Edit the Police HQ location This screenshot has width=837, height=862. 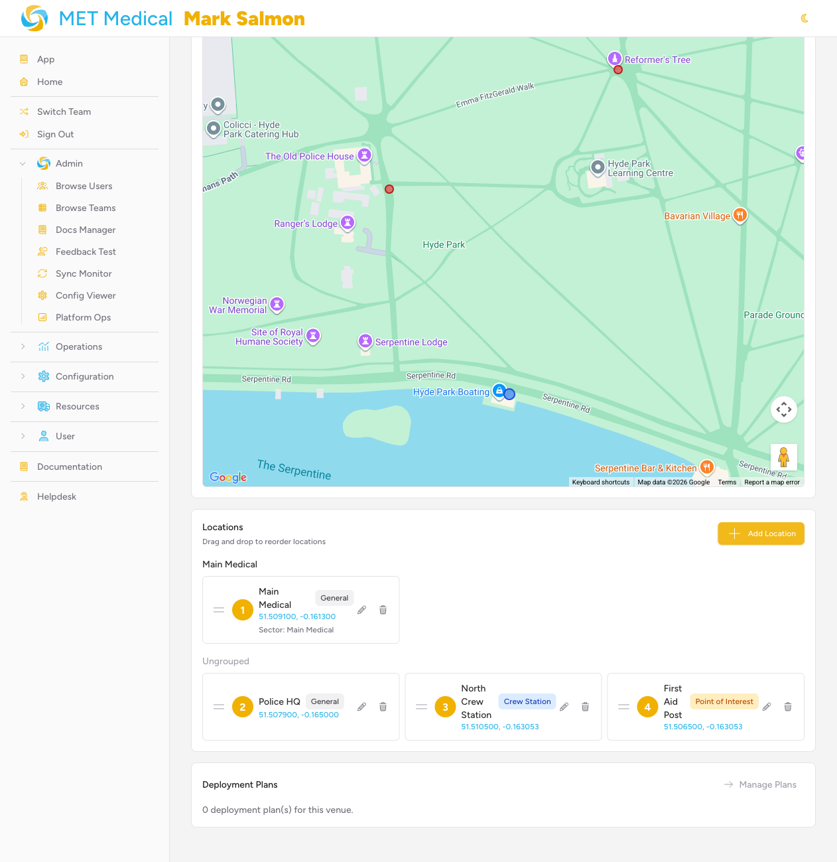[x=361, y=707]
